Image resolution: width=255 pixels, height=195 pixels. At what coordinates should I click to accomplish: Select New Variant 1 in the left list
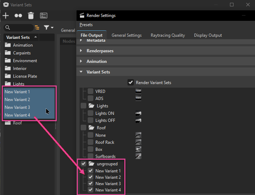[29, 92]
